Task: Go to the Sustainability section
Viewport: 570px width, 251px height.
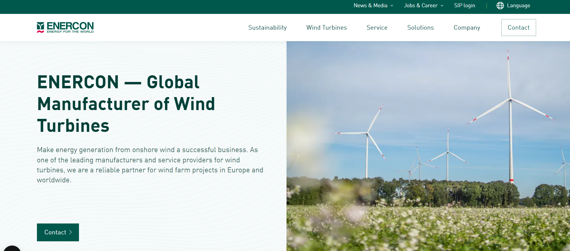Action: point(267,28)
